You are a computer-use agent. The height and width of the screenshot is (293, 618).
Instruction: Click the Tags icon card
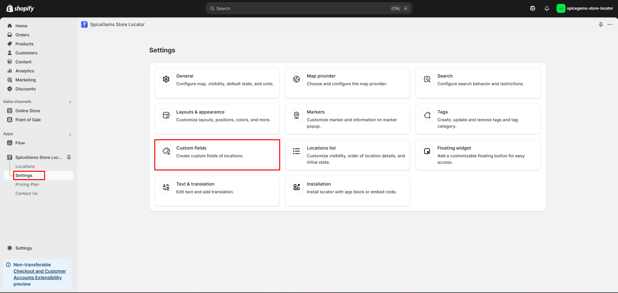click(x=478, y=119)
